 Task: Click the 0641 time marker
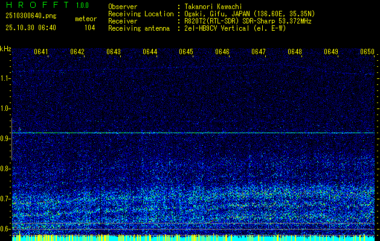41,52
